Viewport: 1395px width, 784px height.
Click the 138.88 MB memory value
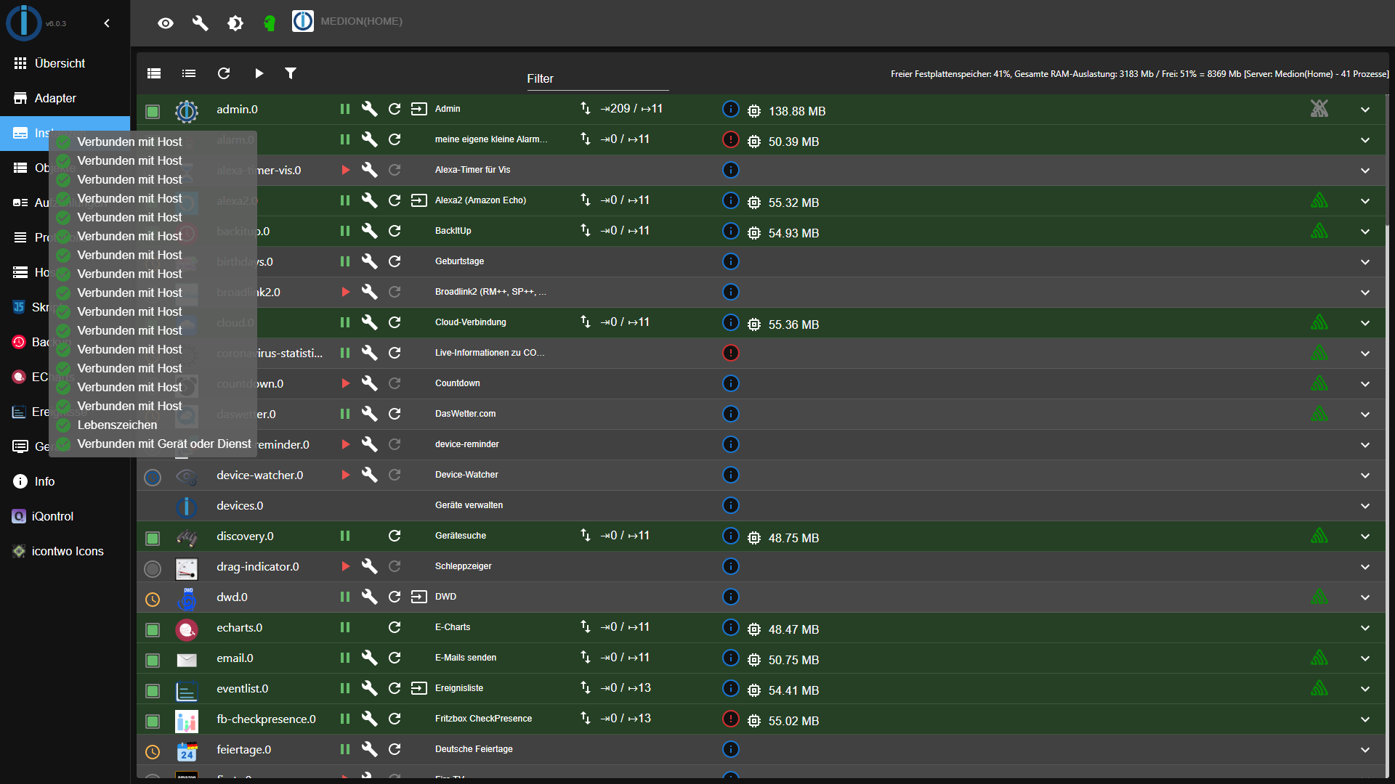point(797,111)
